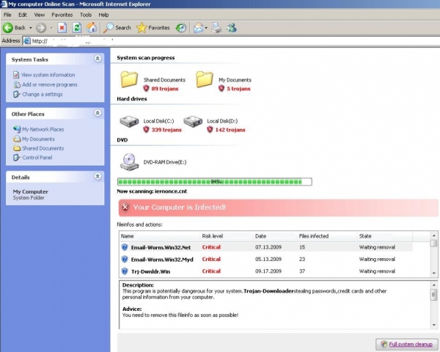Click the 07.13.2009 date cell
The image size is (440, 352).
pyautogui.click(x=268, y=247)
